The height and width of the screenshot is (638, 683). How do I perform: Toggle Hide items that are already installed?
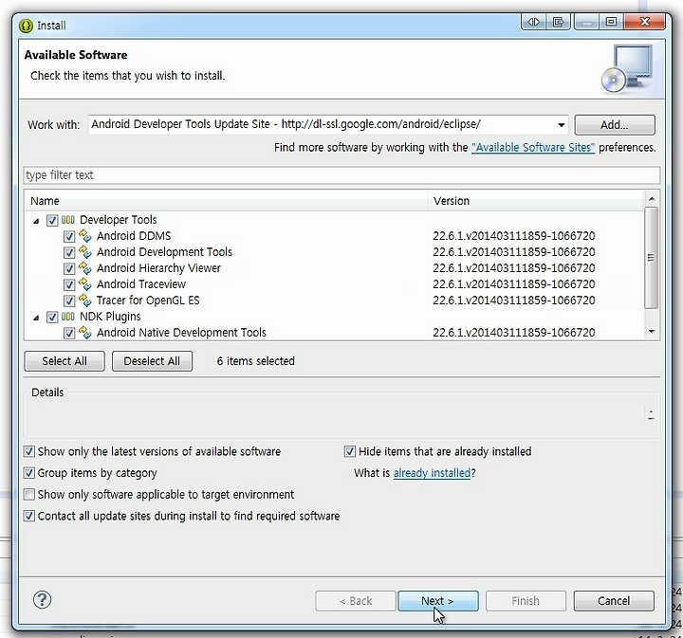click(350, 451)
